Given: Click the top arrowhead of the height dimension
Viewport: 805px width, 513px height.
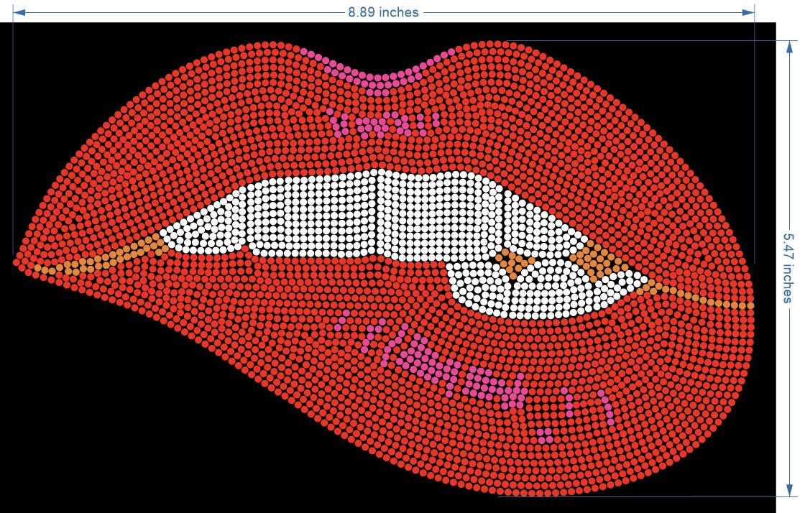Looking at the screenshot, I should (x=788, y=45).
